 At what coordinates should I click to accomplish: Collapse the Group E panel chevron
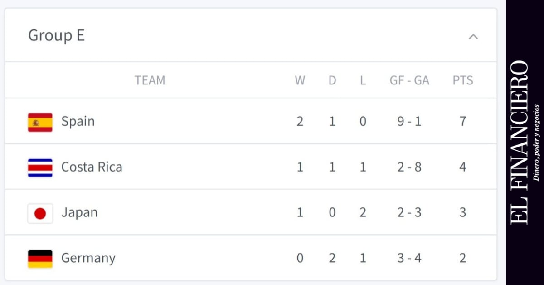[x=473, y=37]
